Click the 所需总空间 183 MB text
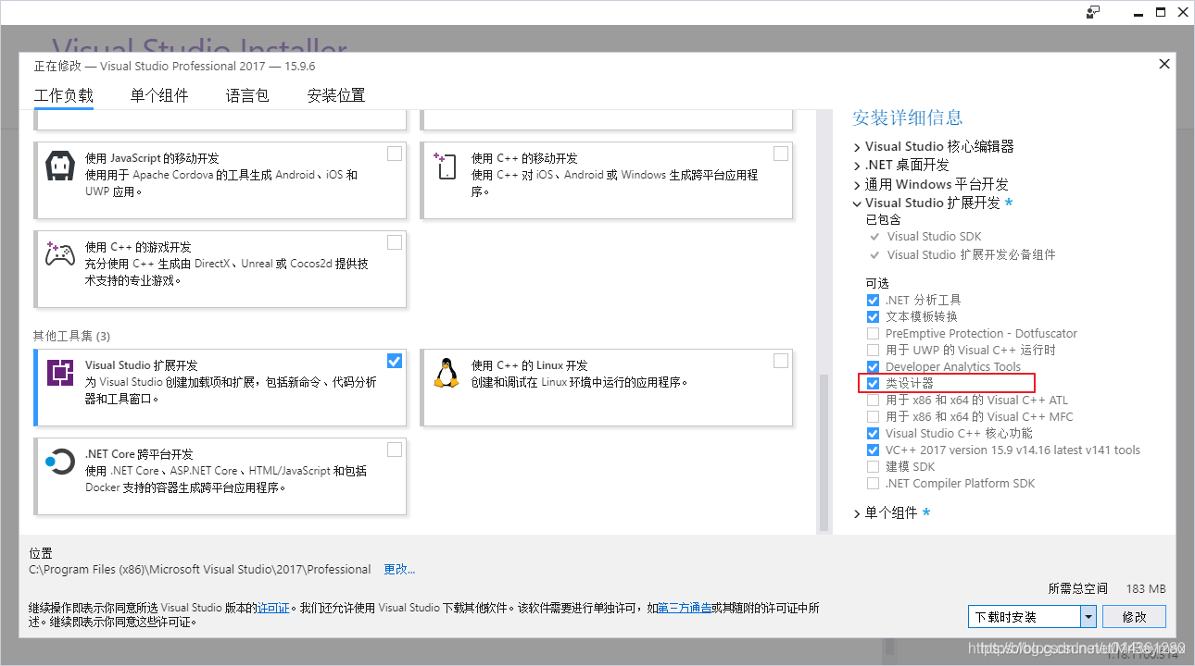This screenshot has width=1195, height=666. (x=1107, y=588)
